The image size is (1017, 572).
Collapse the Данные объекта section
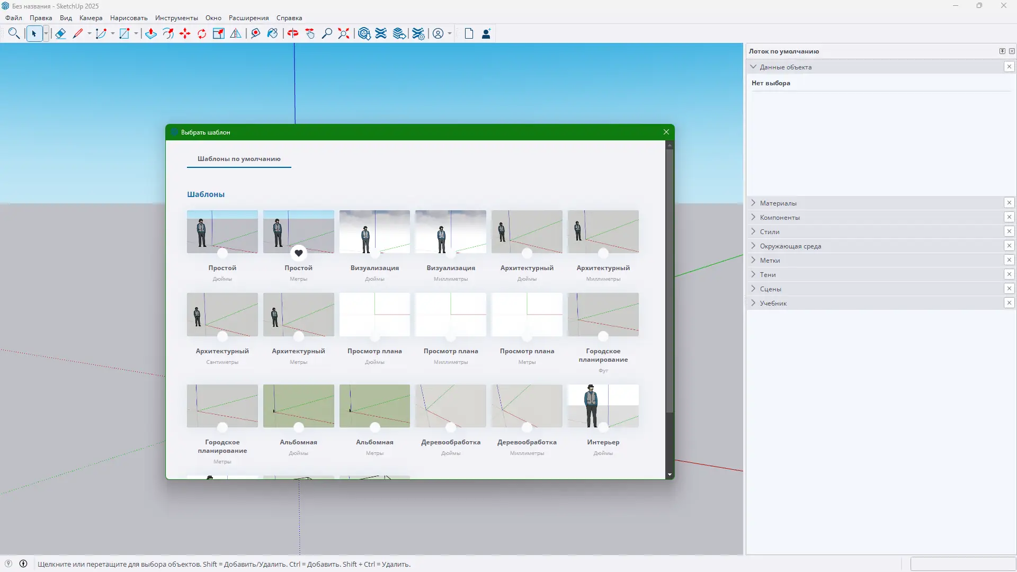click(754, 67)
